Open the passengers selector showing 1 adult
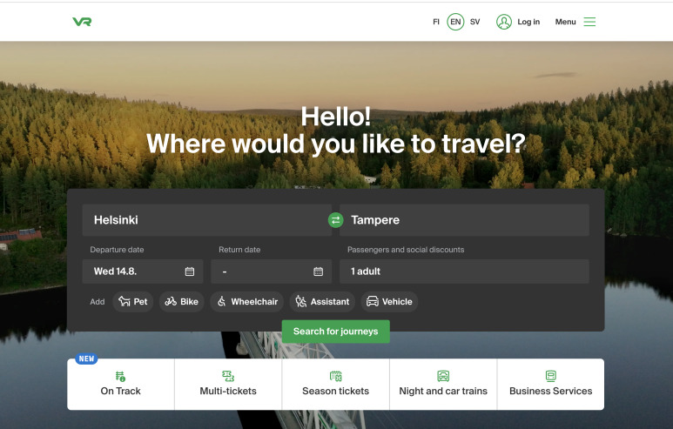Image resolution: width=673 pixels, height=429 pixels. click(464, 271)
